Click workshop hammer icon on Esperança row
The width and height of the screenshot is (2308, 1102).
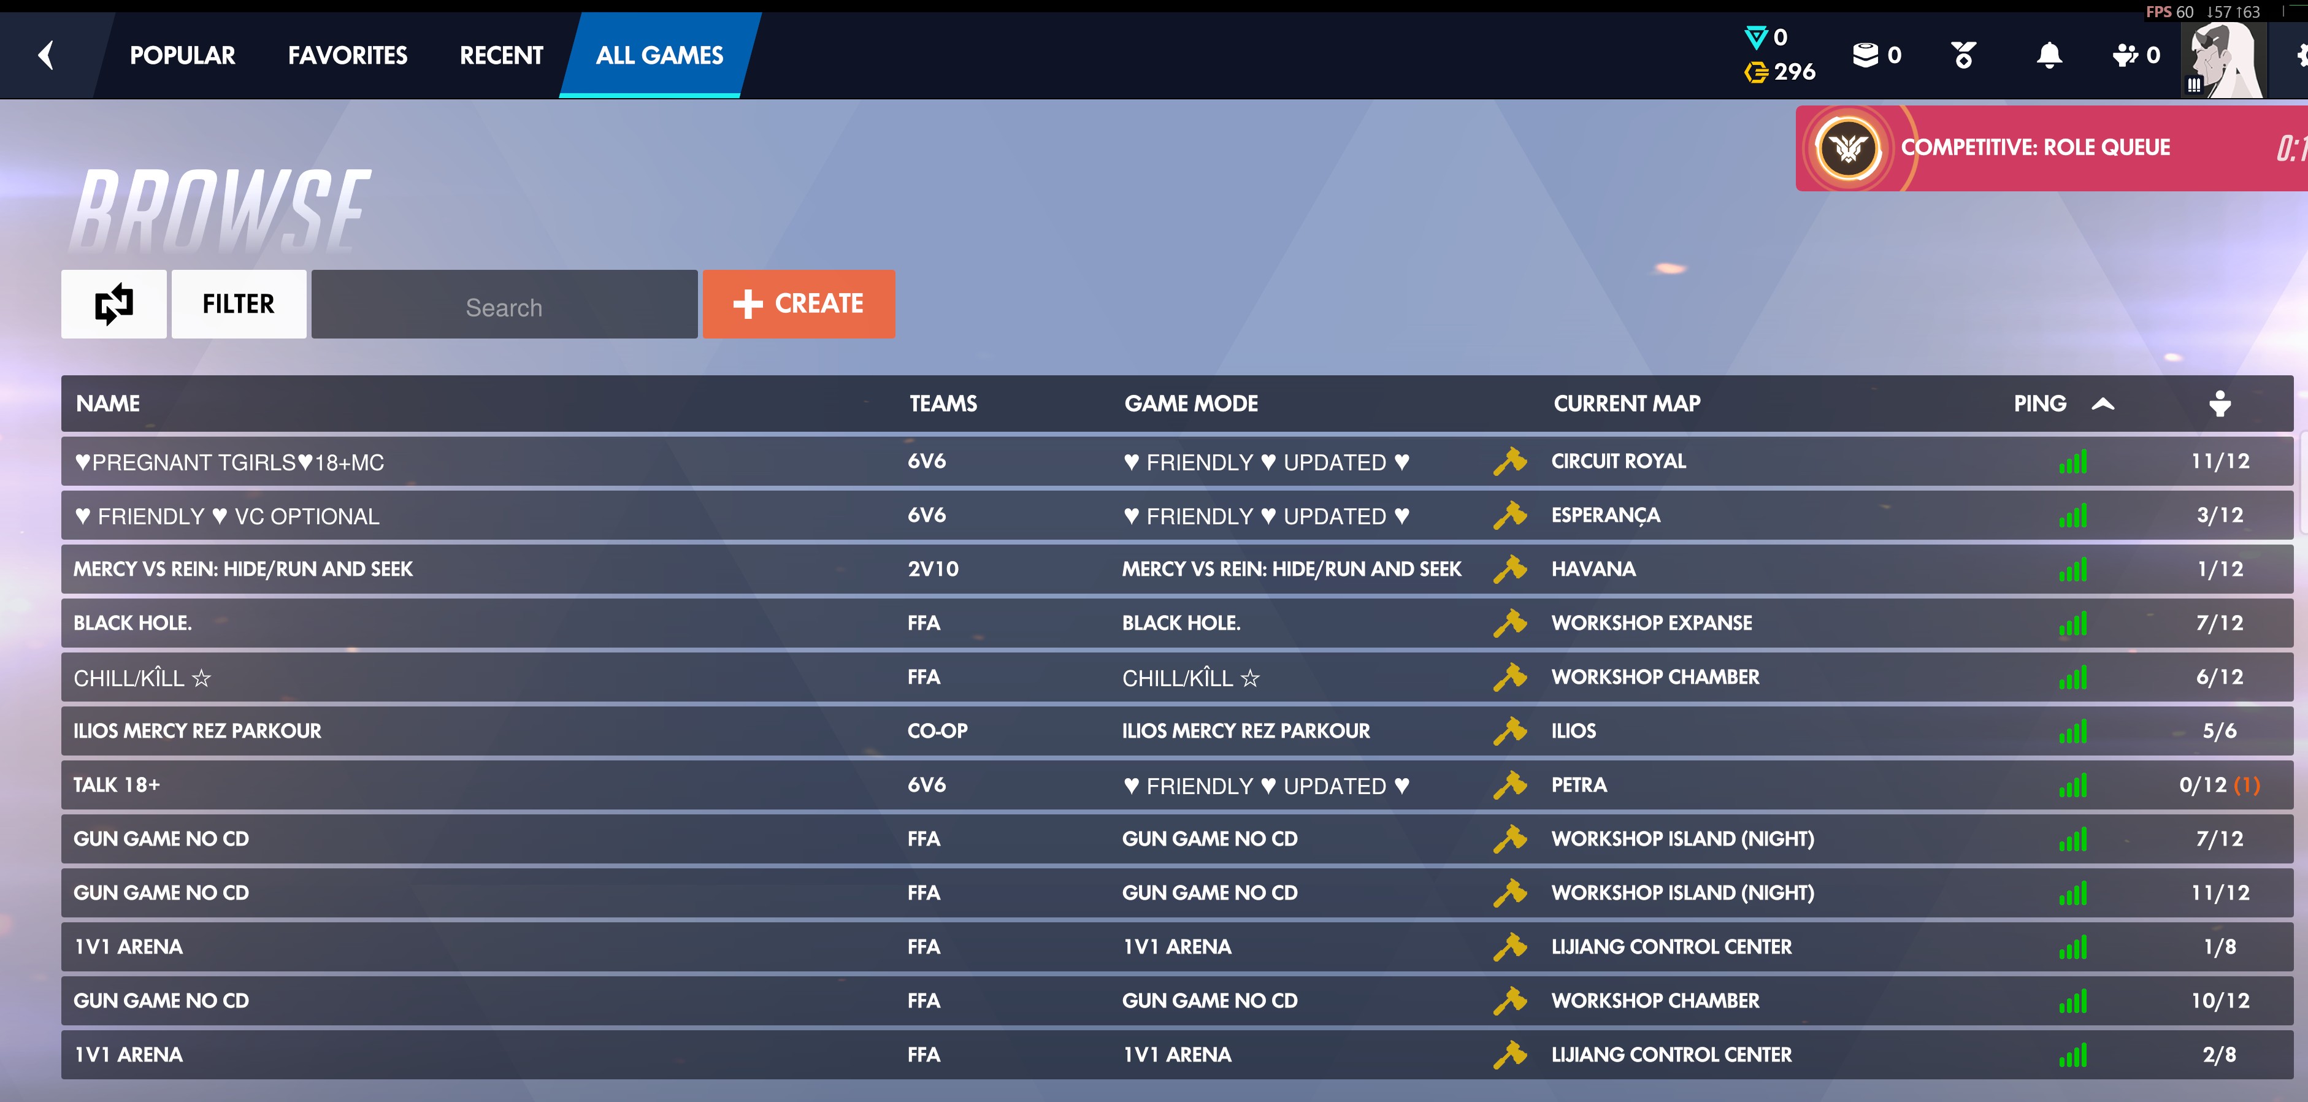[x=1509, y=515]
